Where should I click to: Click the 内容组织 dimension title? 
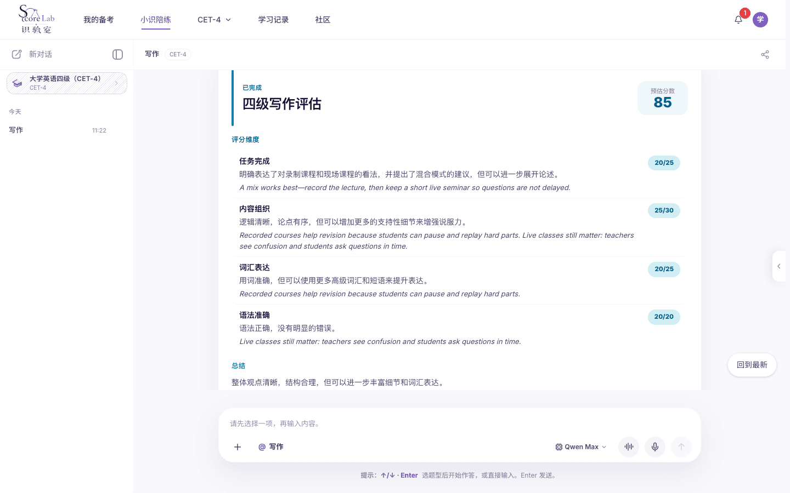click(255, 209)
